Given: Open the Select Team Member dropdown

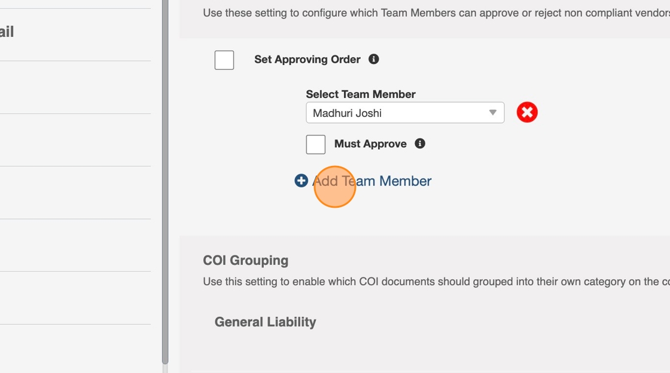Looking at the screenshot, I should (404, 113).
